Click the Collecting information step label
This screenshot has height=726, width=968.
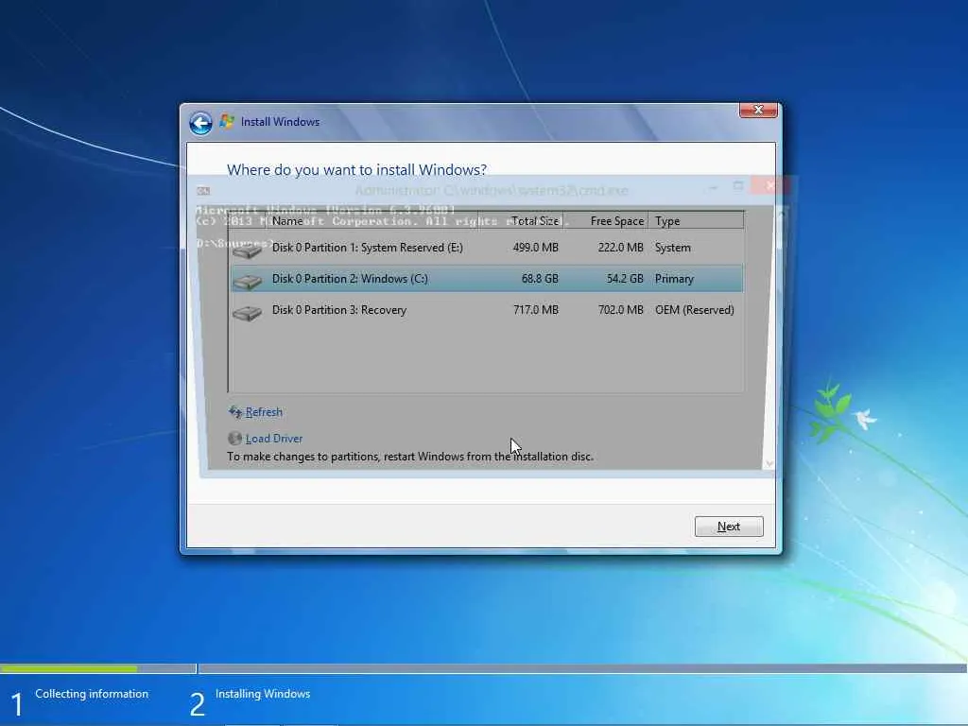point(92,694)
